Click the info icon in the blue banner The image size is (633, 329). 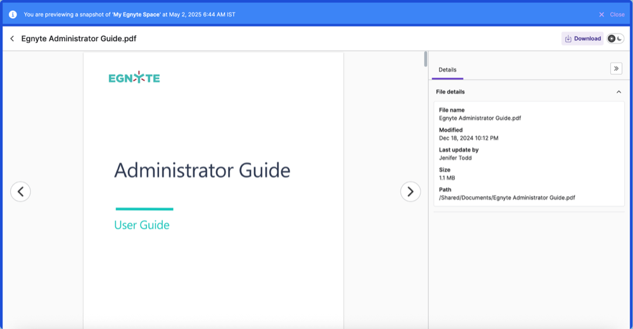click(x=13, y=14)
